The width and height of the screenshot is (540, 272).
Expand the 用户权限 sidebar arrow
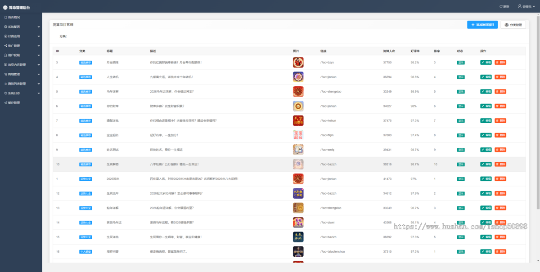pyautogui.click(x=39, y=55)
